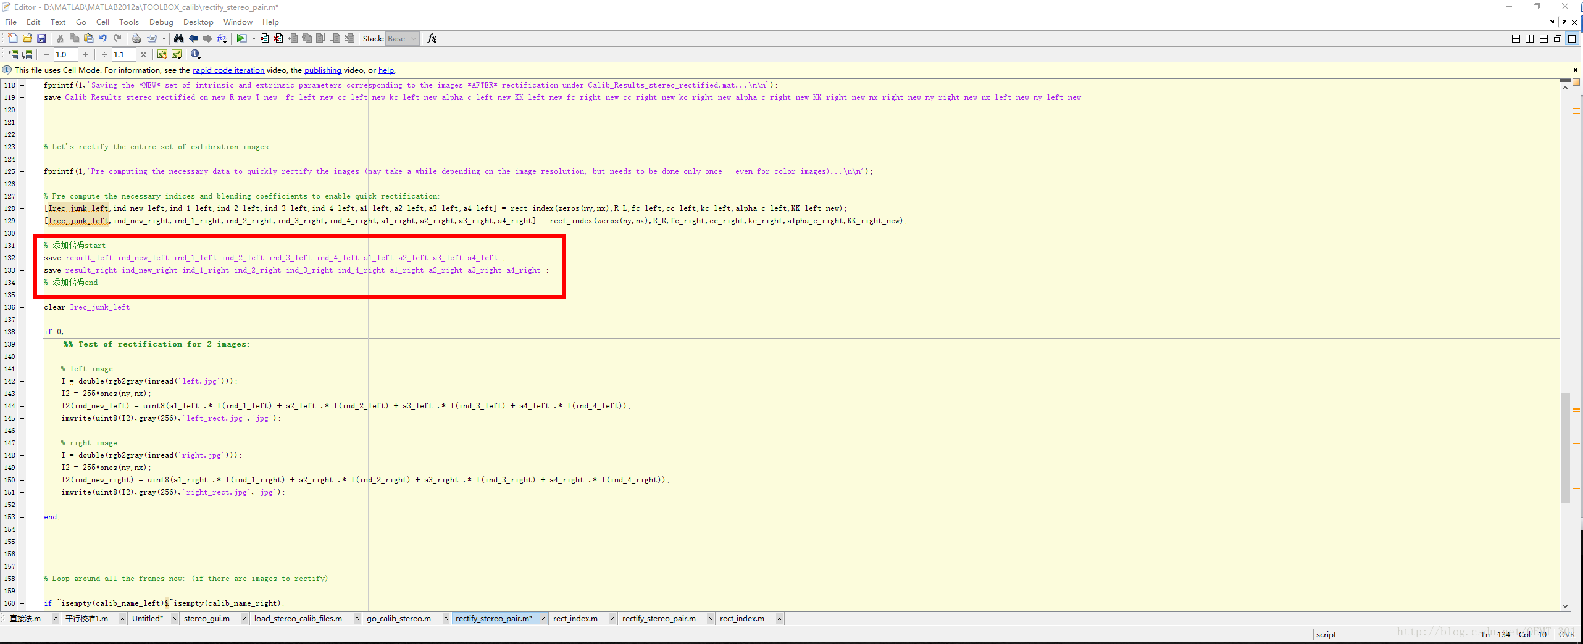Switch to the load_stereo_calib_files.m tab
Screen dimensions: 1583x644
click(298, 618)
